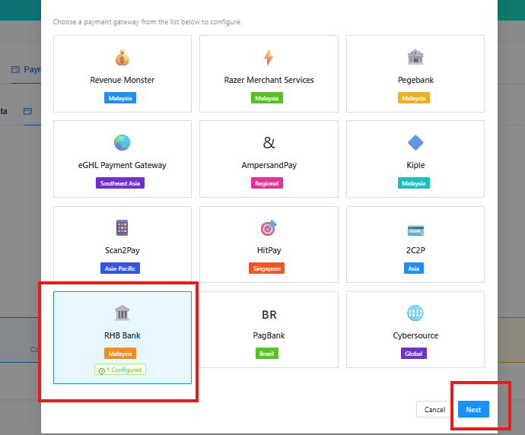Image resolution: width=525 pixels, height=435 pixels.
Task: Click the Pegebank gateway name
Action: [415, 80]
